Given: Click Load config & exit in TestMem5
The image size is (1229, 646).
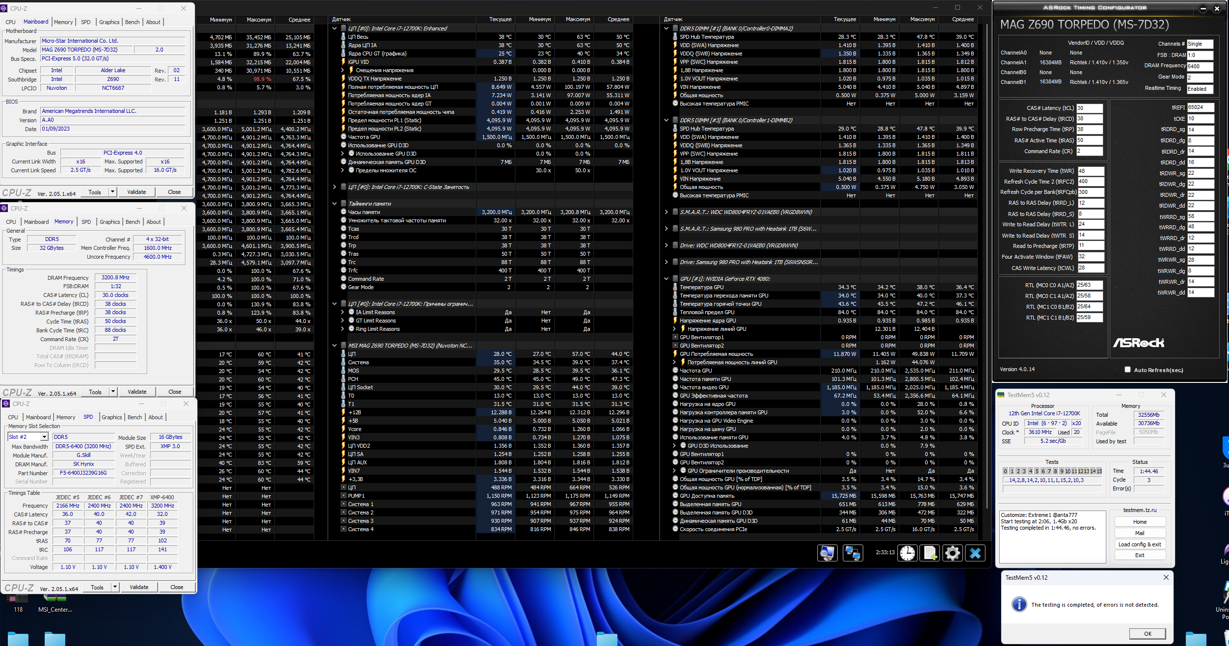Looking at the screenshot, I should click(1140, 544).
